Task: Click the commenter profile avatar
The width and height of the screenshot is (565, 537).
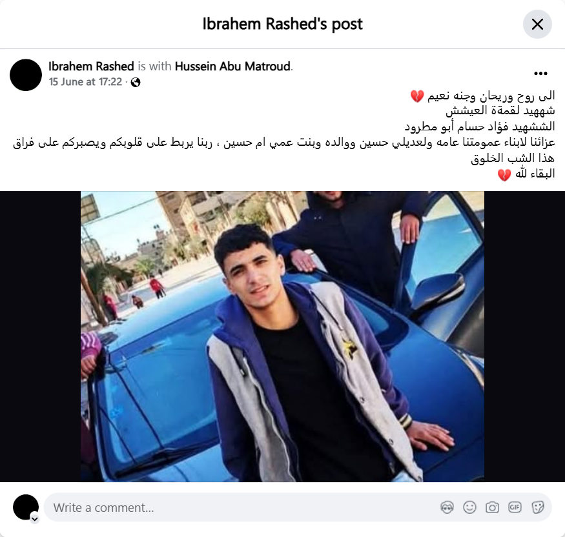Action: (x=26, y=507)
